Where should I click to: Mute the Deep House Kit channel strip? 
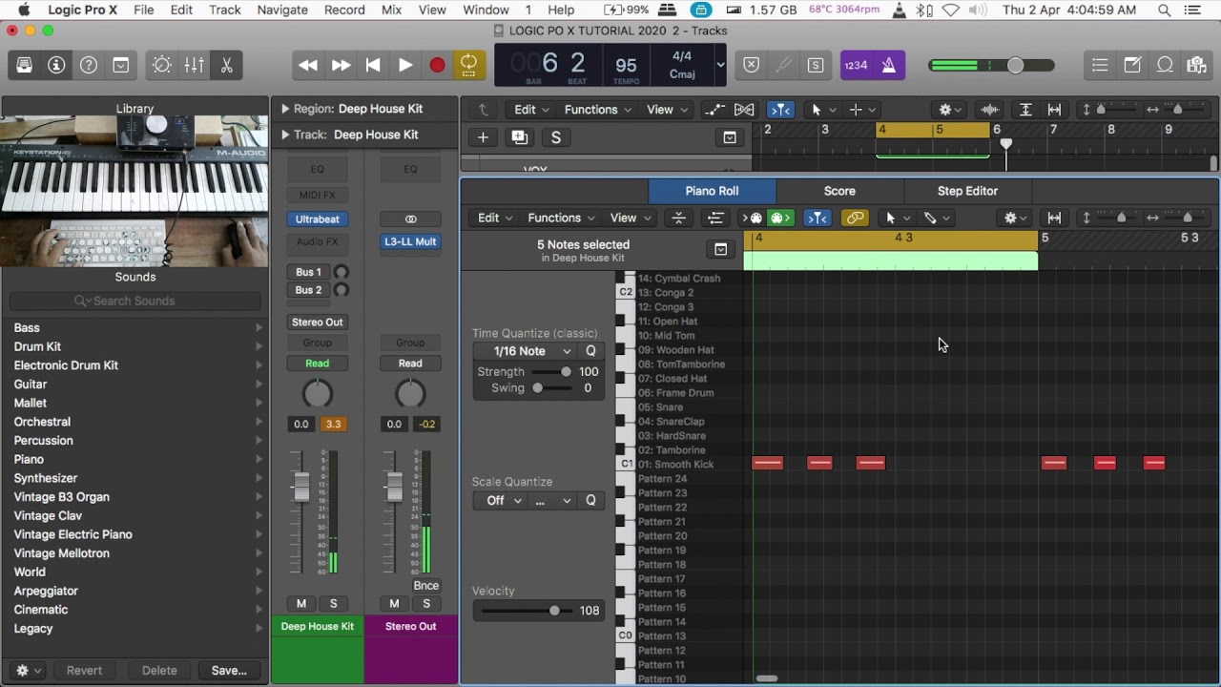pyautogui.click(x=301, y=603)
